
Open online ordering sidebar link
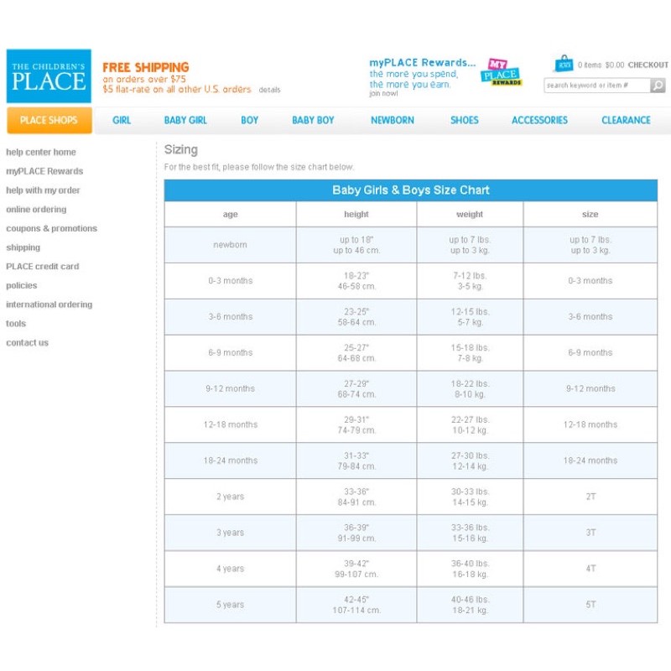pyautogui.click(x=36, y=209)
